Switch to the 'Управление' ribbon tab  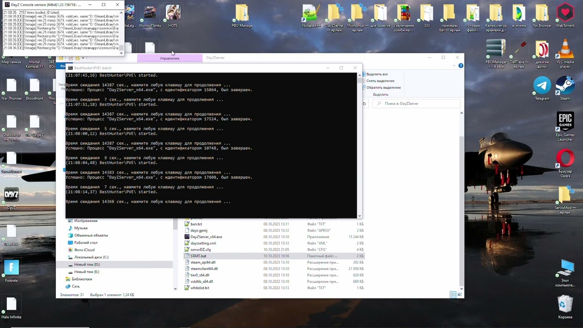[x=169, y=58]
